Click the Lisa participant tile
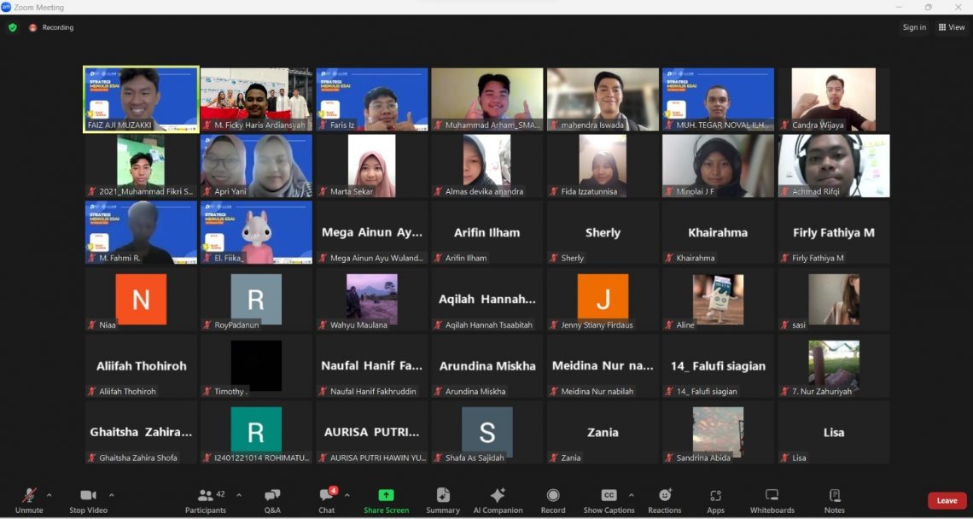Image resolution: width=973 pixels, height=519 pixels. (833, 432)
